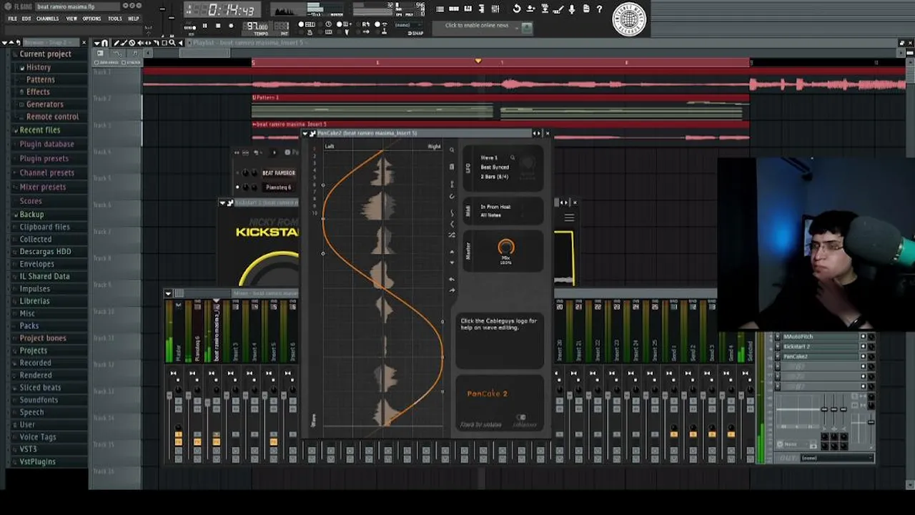Click the undo arrow in PanCake editor

tap(452, 279)
